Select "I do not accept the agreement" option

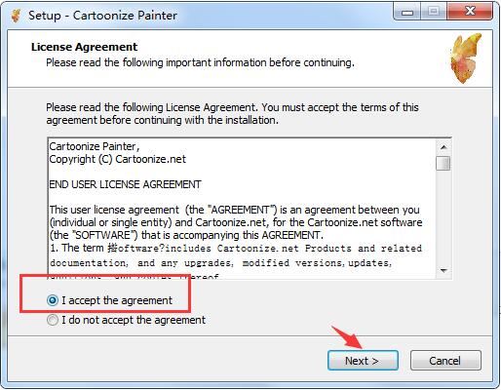click(x=53, y=320)
